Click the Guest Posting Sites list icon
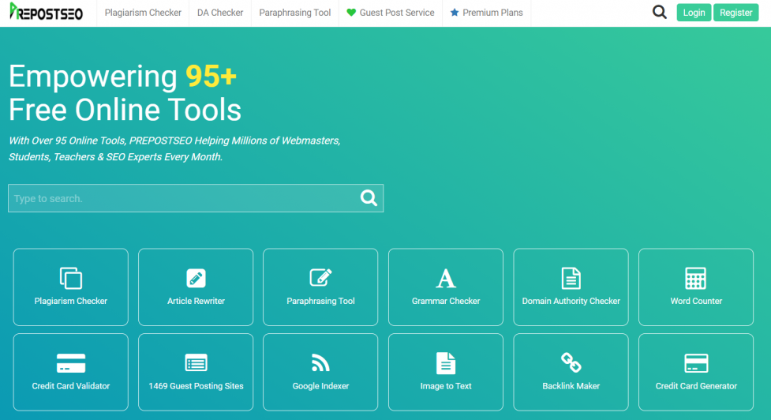The height and width of the screenshot is (420, 771). (196, 363)
